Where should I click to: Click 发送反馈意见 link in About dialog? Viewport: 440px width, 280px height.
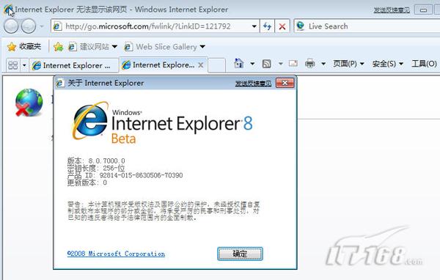click(x=253, y=84)
